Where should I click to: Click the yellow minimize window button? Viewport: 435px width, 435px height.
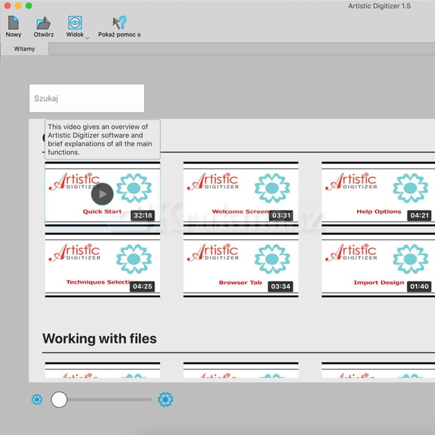pos(18,5)
